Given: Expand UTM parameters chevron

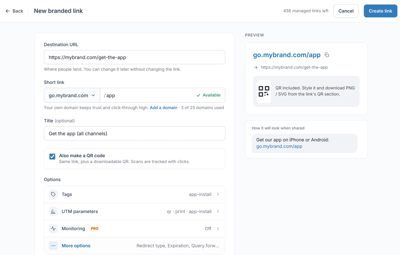Looking at the screenshot, I should pos(218,211).
